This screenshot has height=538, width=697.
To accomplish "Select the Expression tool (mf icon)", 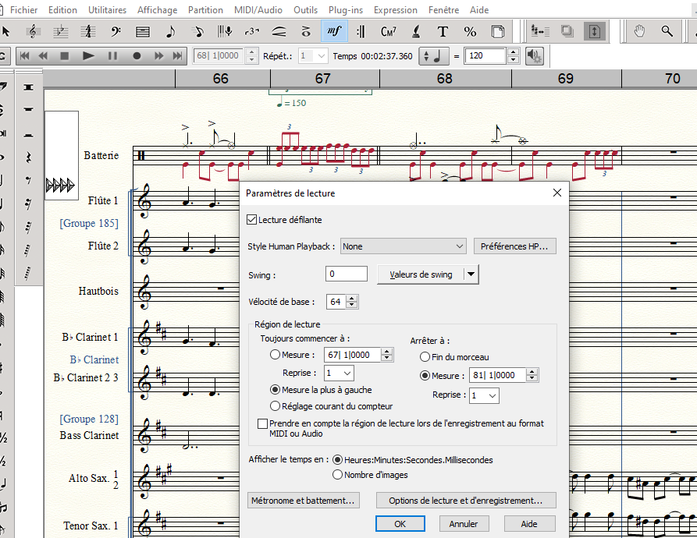I will [334, 32].
